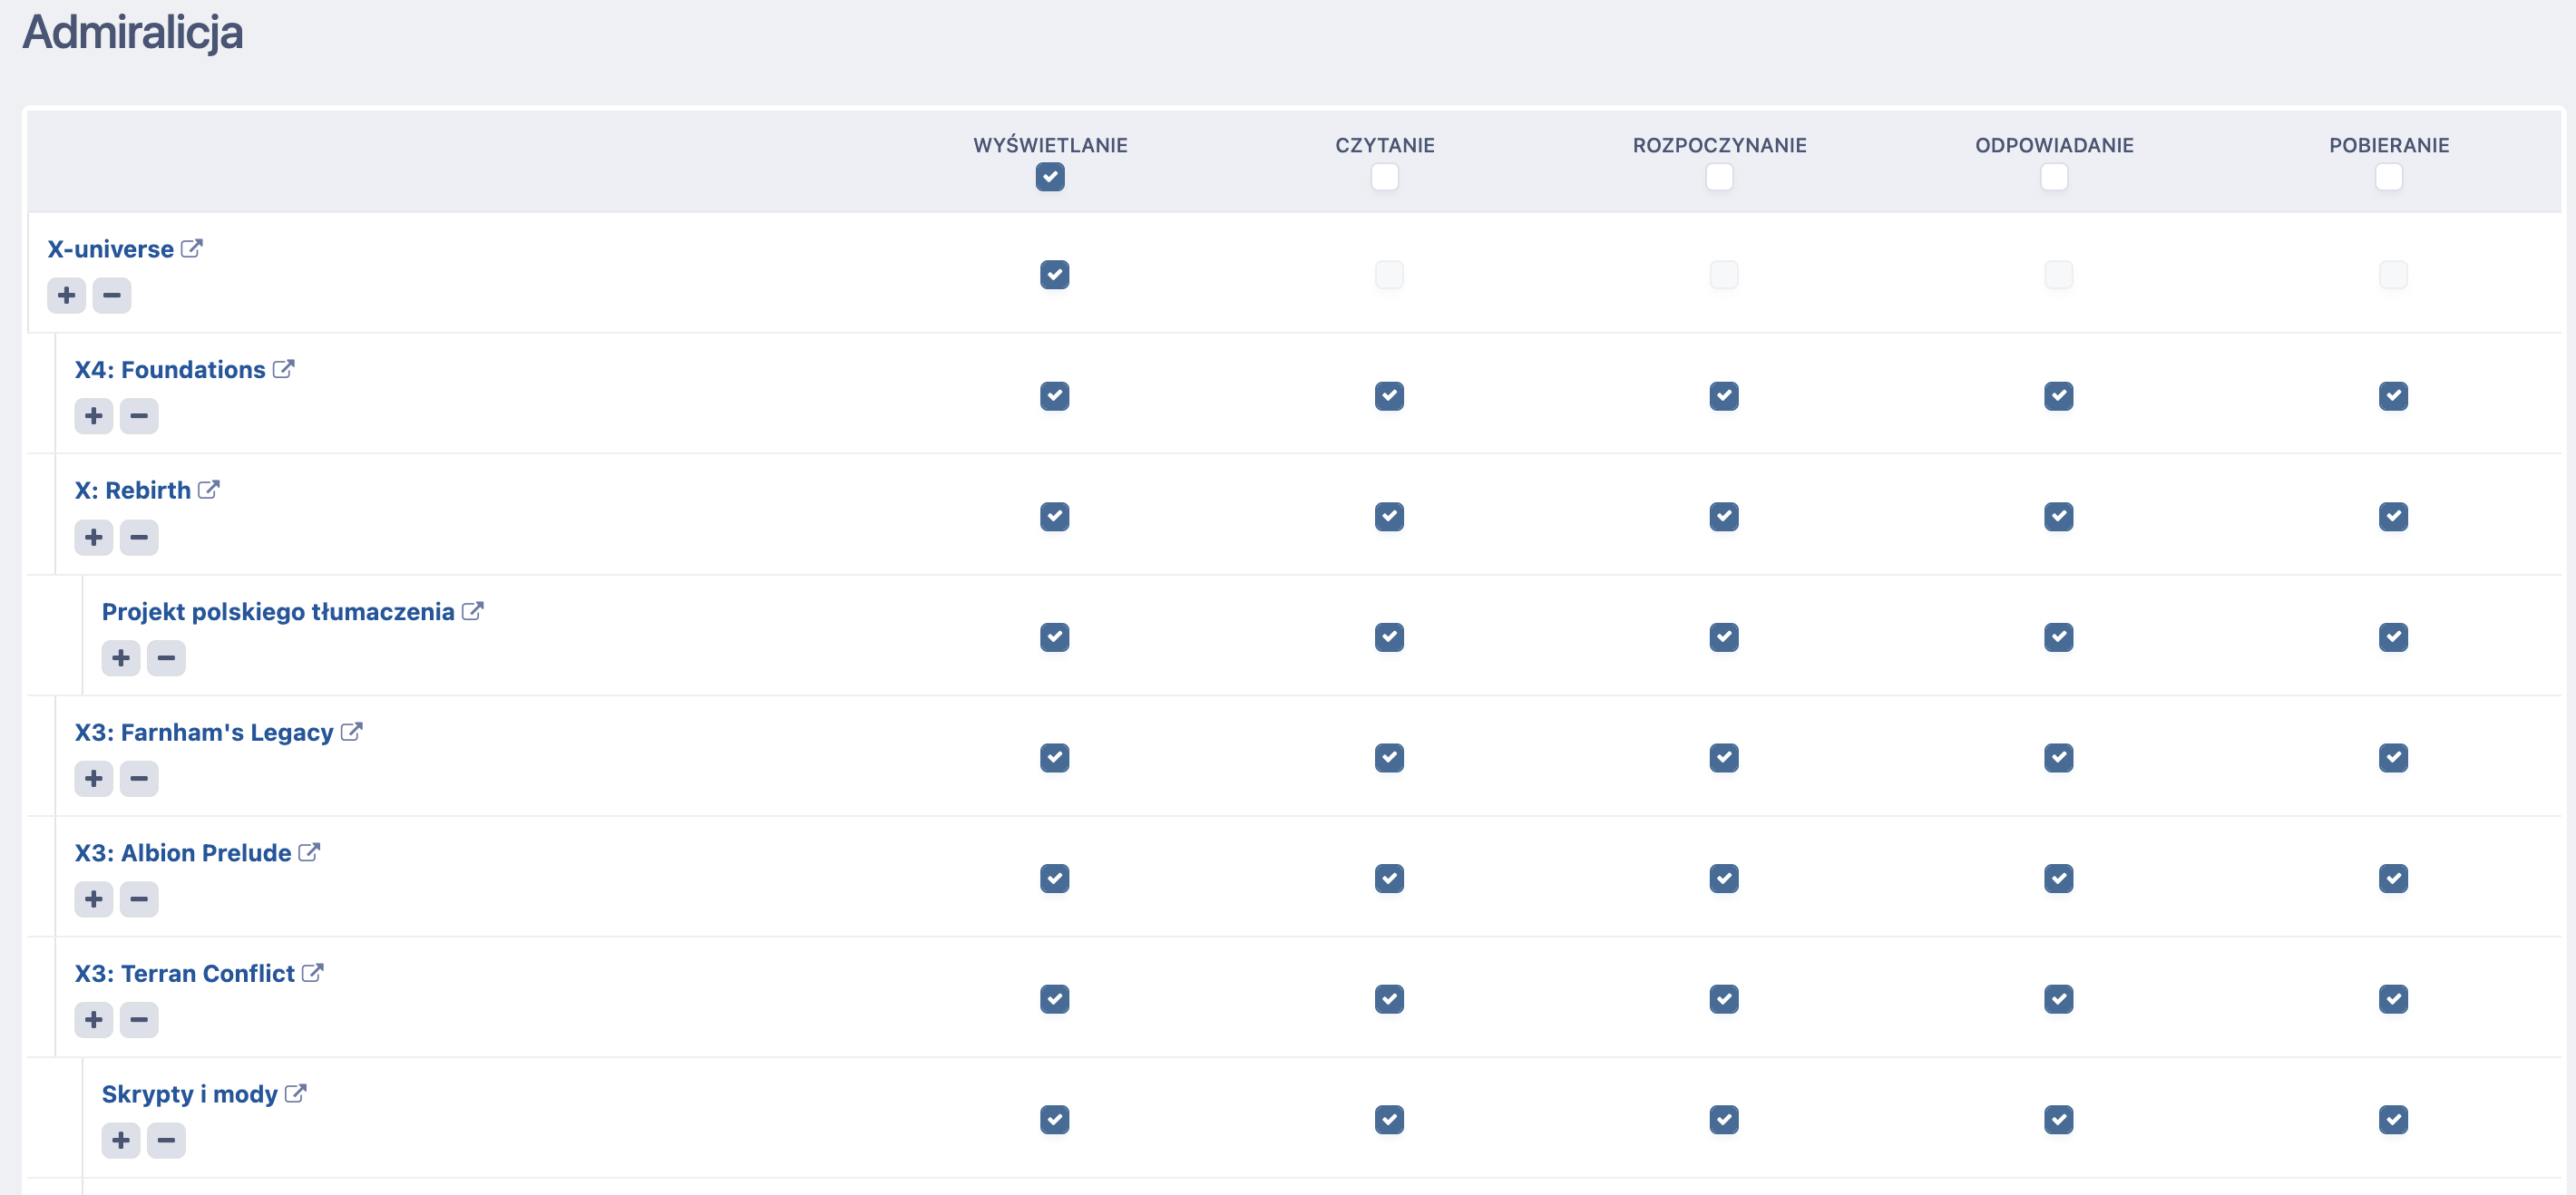Click minus button under X3: Albion Prelude
Viewport: 2576px width, 1195px height.
[139, 899]
